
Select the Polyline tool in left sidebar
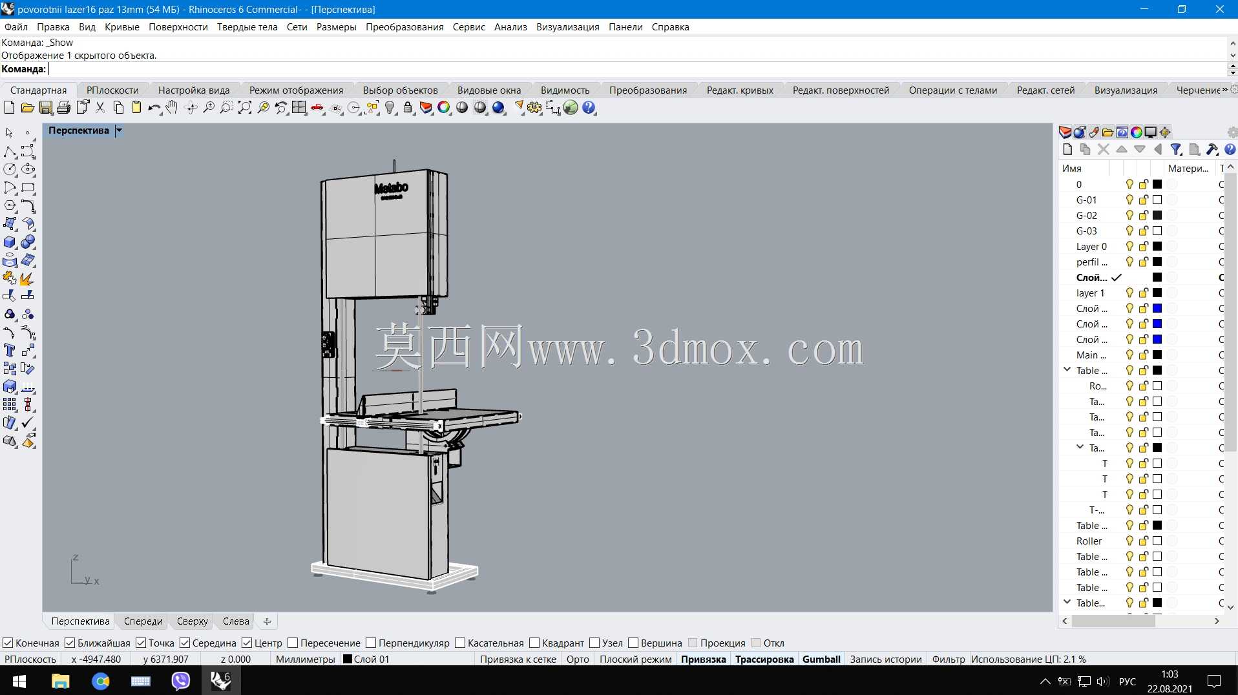coord(10,151)
